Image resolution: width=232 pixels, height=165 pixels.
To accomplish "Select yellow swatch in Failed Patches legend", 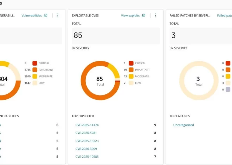I will [x=228, y=77].
